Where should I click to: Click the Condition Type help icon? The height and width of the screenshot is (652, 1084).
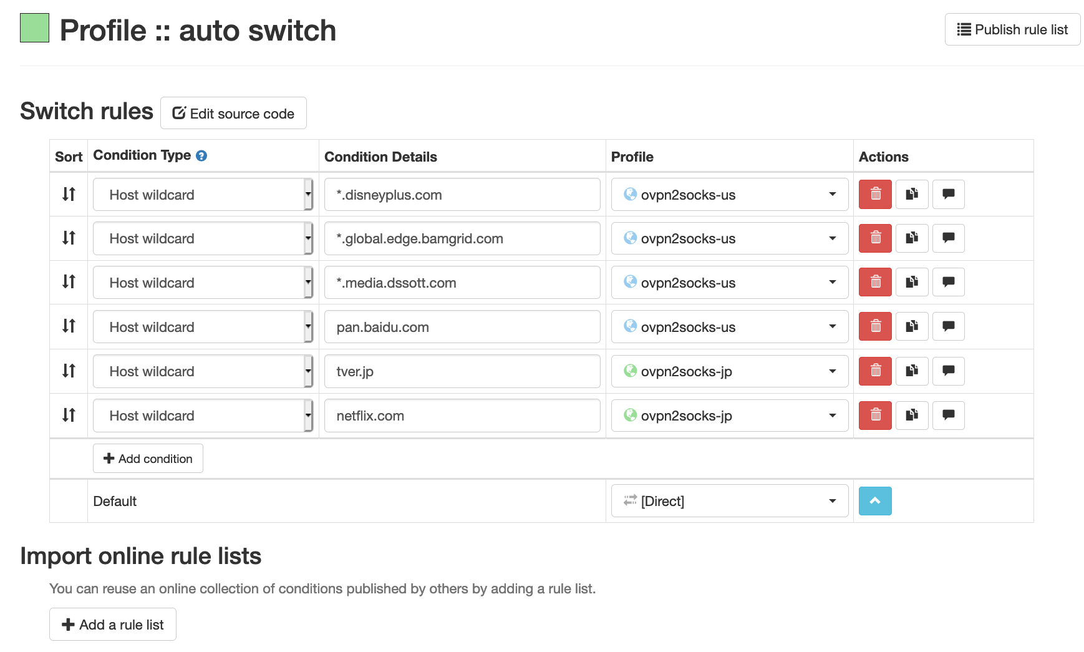pyautogui.click(x=201, y=156)
